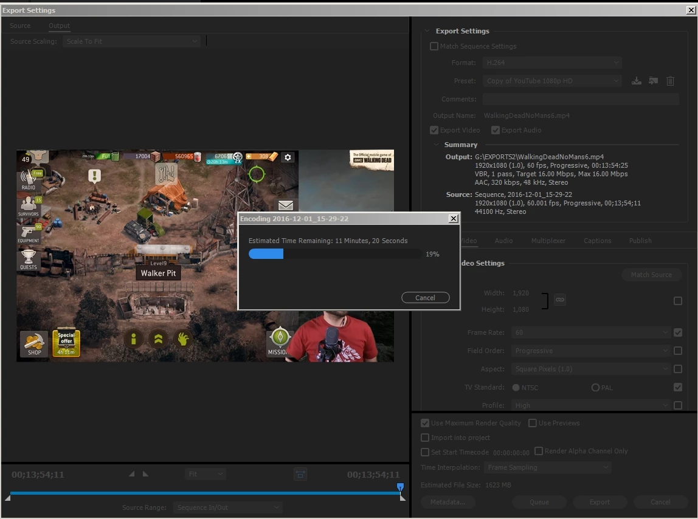This screenshot has width=698, height=519.
Task: Open Profile High dropdown
Action: [590, 405]
